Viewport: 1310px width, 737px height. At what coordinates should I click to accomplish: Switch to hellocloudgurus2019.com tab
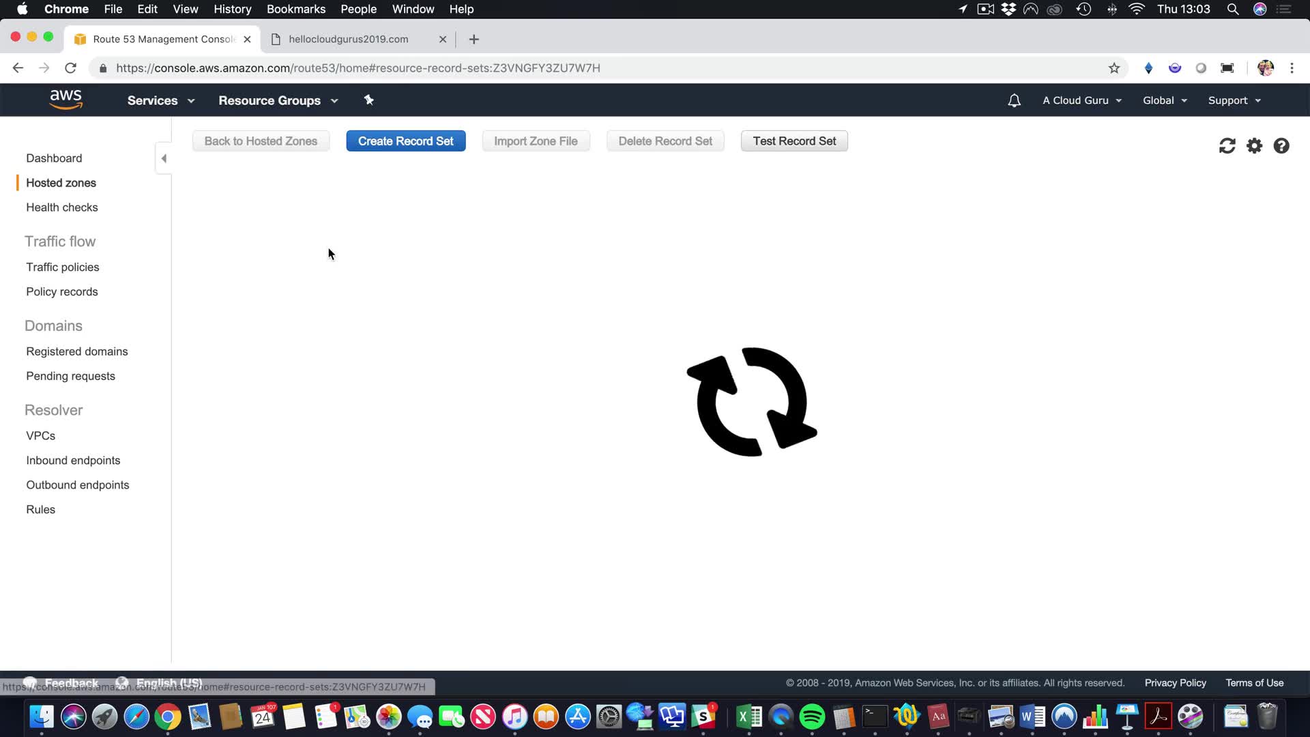[349, 39]
